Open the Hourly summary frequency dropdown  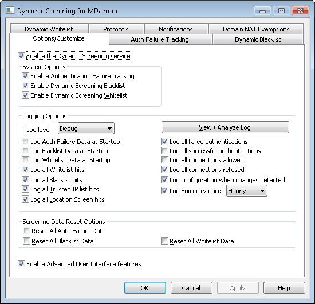tap(247, 191)
